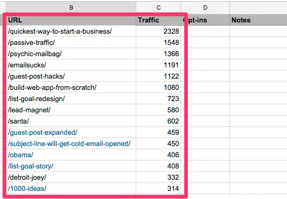Select empty Opt-ins cell for /santa/ row
Image resolution: width=287 pixels, height=199 pixels.
pyautogui.click(x=205, y=121)
